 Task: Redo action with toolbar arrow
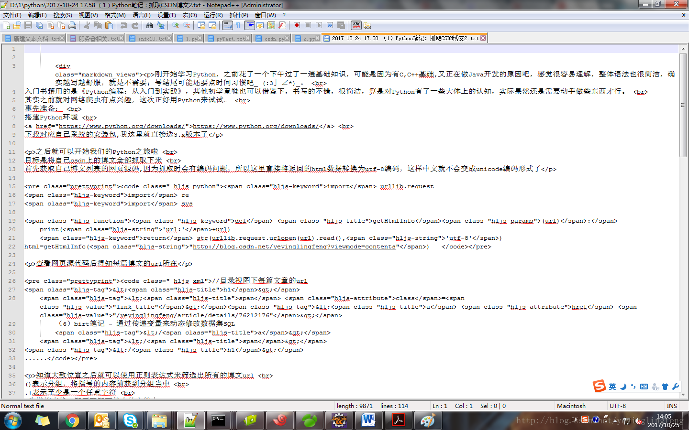click(x=135, y=25)
